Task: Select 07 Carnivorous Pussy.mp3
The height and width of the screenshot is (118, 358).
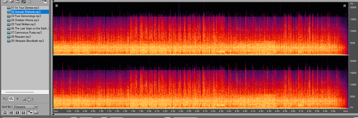Action: tap(26, 33)
